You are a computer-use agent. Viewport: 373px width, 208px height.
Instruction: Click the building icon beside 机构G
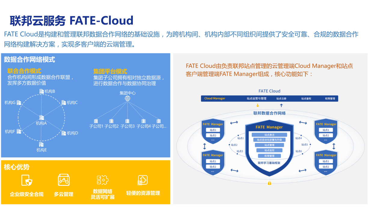19,103
